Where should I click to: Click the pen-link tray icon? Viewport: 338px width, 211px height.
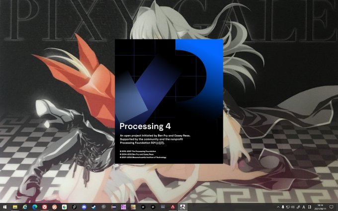298,207
